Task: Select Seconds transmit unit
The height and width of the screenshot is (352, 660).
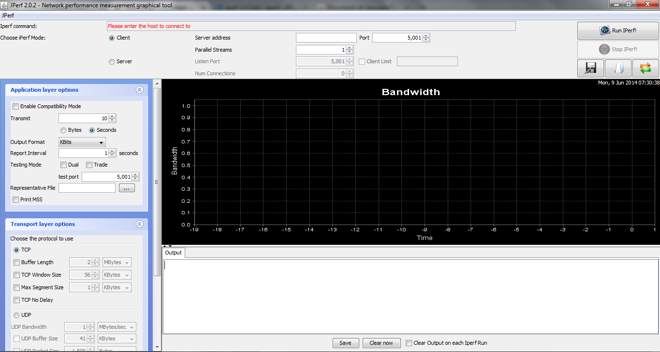Action: [x=92, y=130]
